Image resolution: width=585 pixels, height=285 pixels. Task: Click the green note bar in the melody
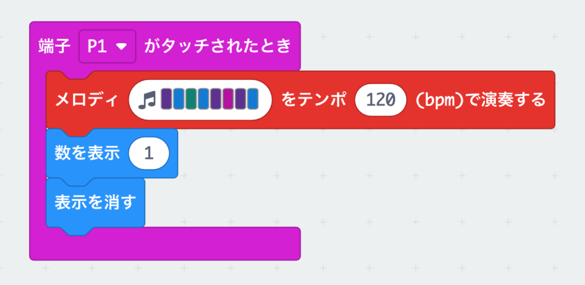point(190,100)
